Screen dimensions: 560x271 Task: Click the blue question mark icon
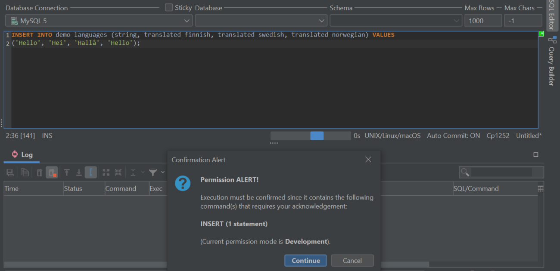click(183, 184)
